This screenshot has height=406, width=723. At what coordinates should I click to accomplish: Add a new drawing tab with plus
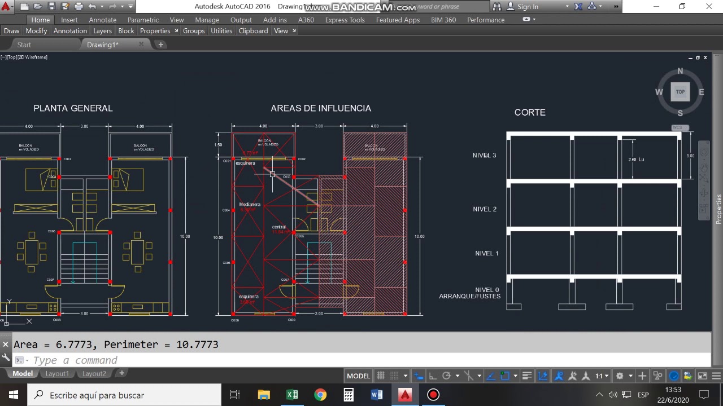(x=160, y=45)
